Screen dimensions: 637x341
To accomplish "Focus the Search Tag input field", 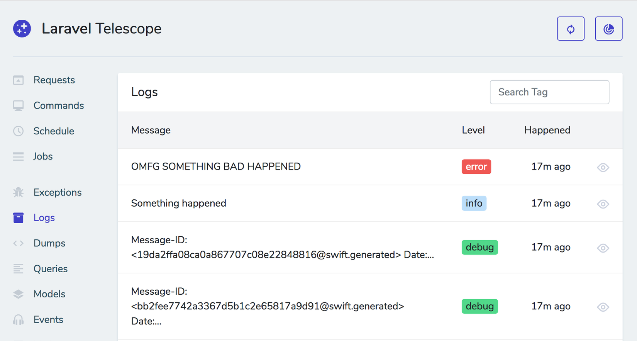I will (549, 92).
